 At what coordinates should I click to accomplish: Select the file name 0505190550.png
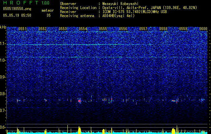17,9
